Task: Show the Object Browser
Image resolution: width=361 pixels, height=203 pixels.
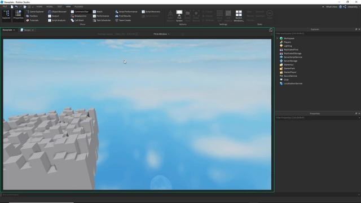Action: click(x=58, y=11)
